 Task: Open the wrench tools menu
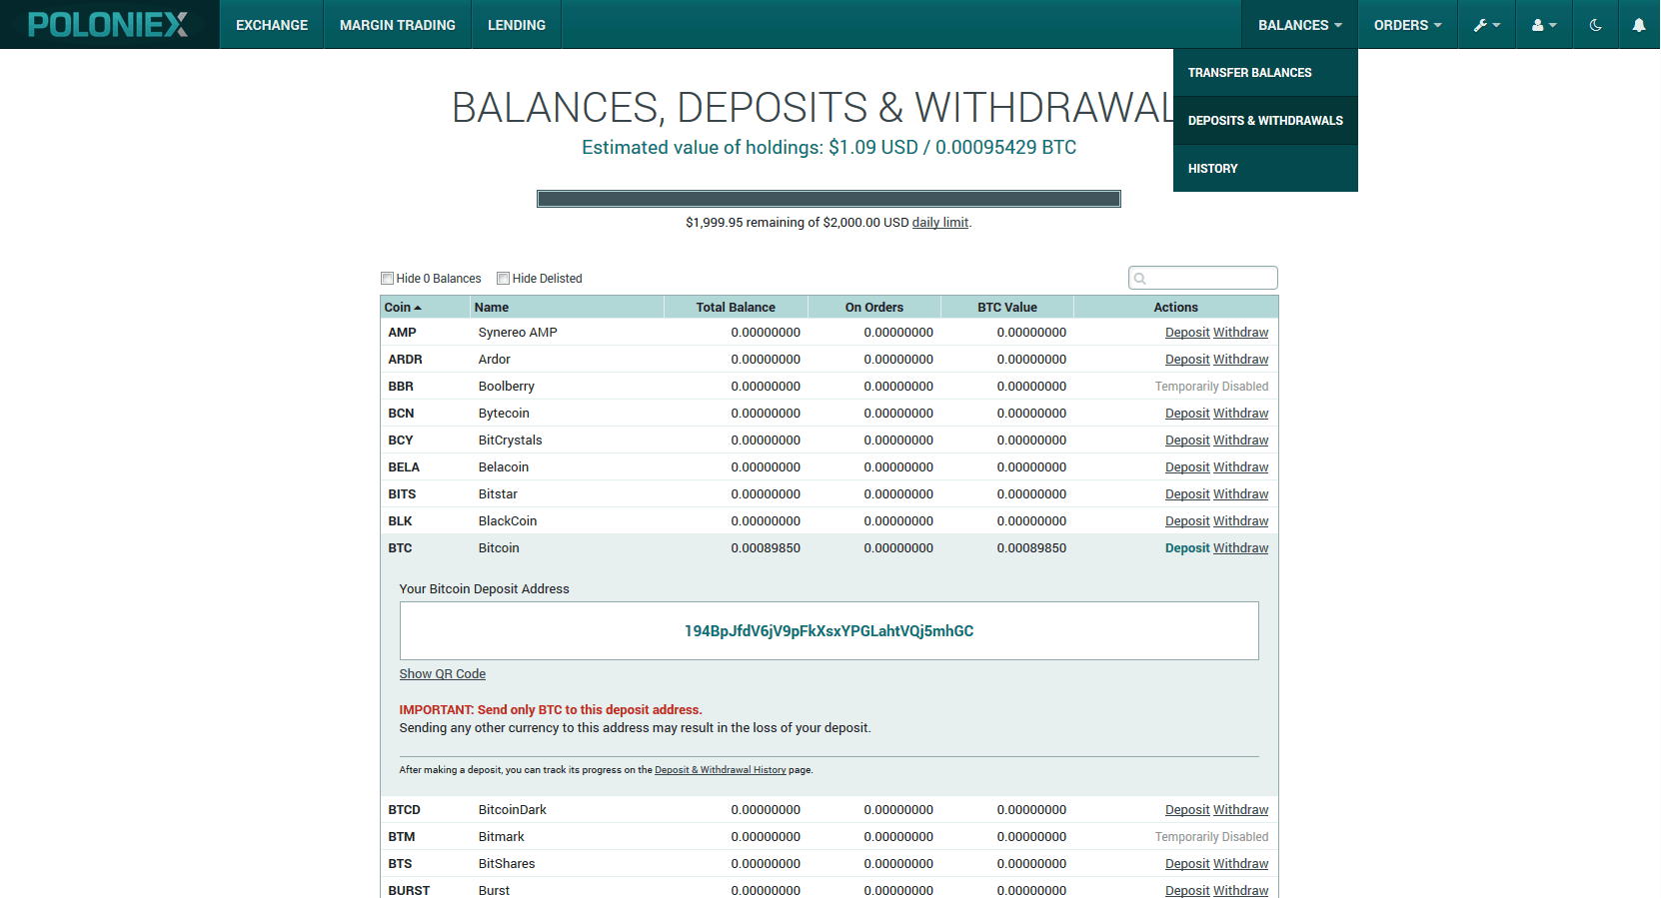(1486, 25)
